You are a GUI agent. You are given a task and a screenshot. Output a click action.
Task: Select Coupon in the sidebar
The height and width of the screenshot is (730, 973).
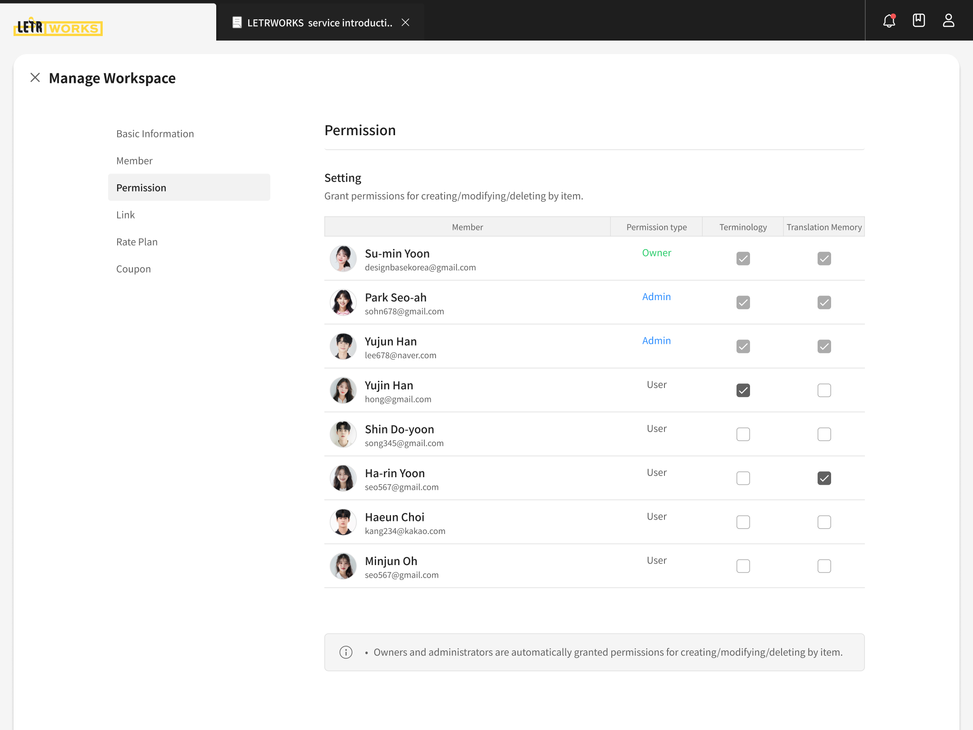coord(133,269)
